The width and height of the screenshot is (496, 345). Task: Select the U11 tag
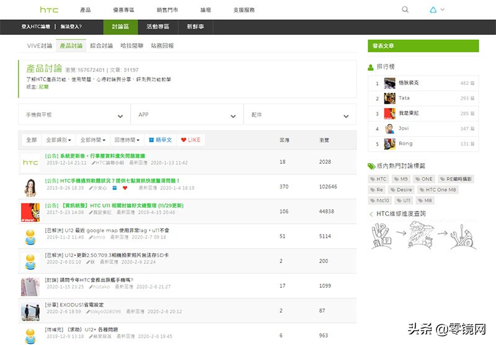pos(404,200)
